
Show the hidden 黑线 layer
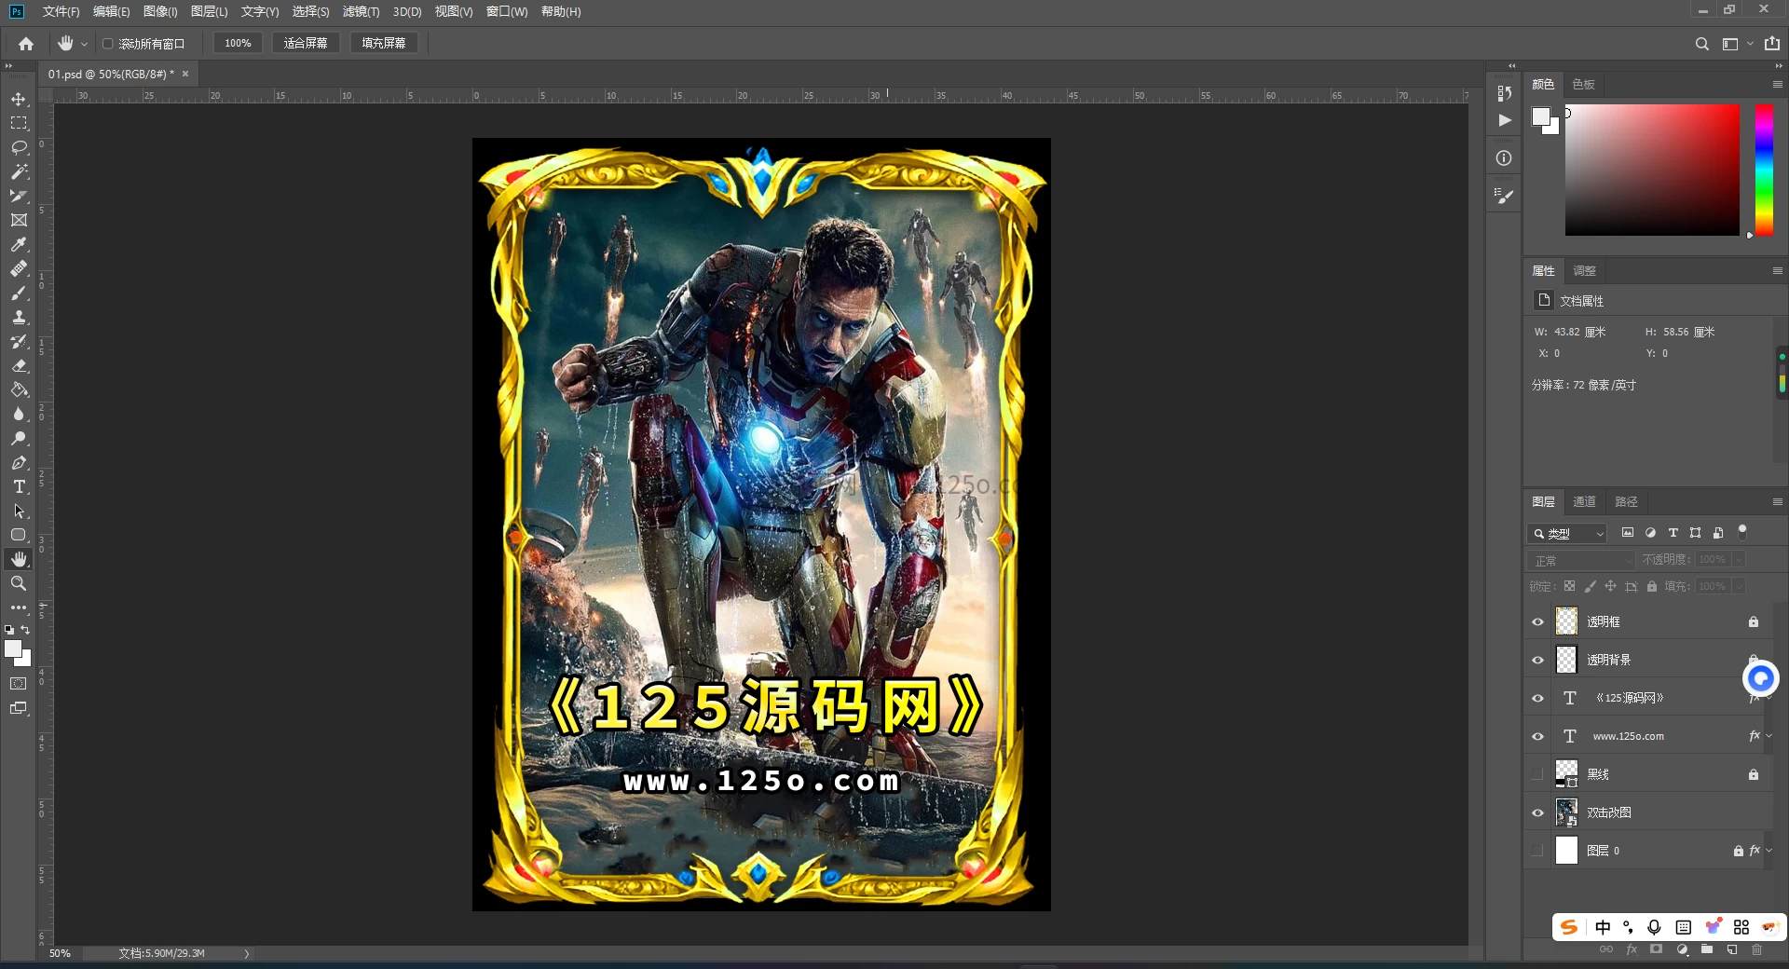(x=1537, y=774)
